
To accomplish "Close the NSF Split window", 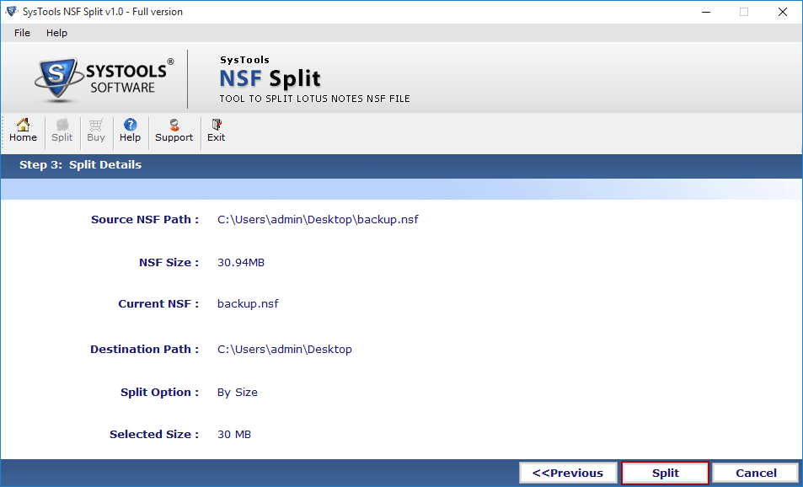I will coord(783,12).
